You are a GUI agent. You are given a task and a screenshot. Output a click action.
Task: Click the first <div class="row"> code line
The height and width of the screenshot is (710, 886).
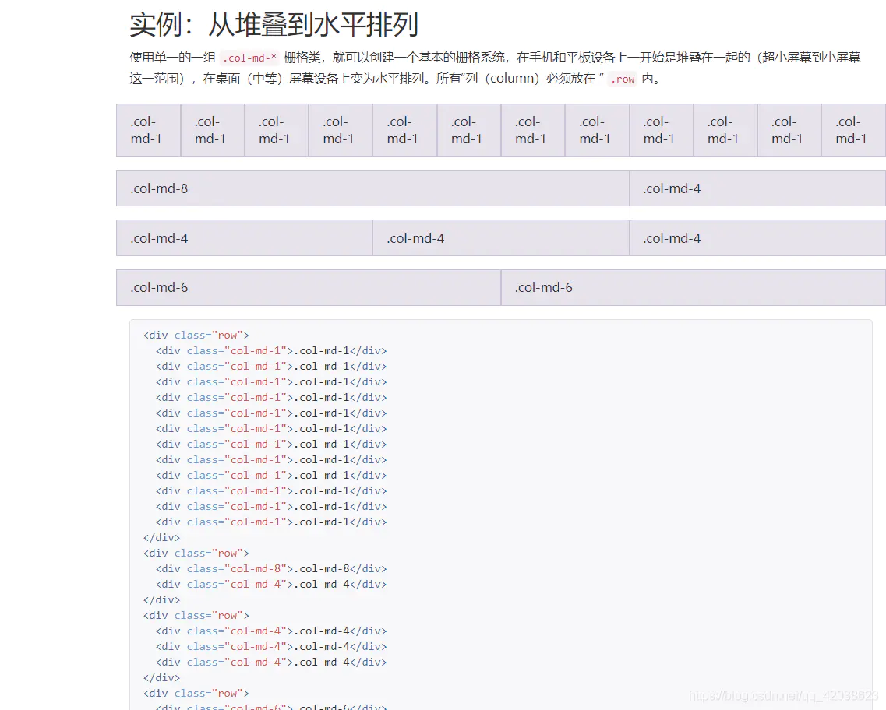point(196,336)
